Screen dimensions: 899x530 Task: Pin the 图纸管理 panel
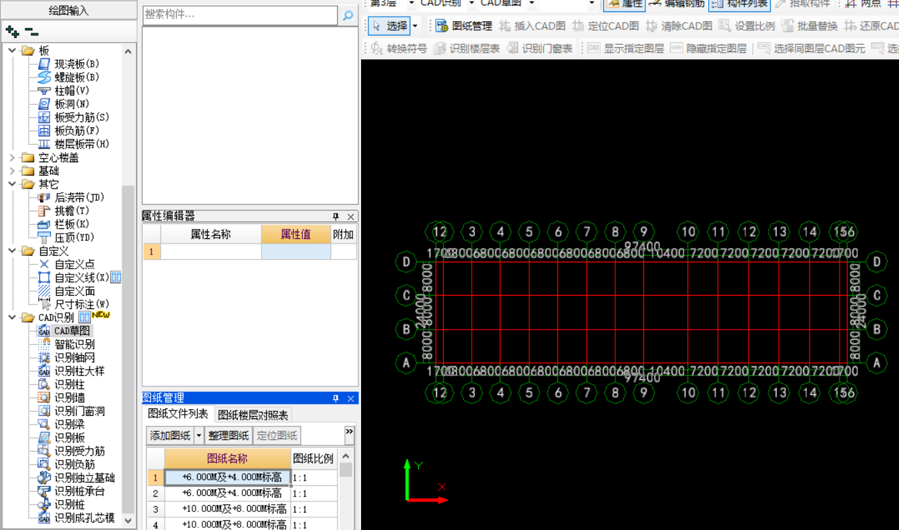tap(336, 399)
